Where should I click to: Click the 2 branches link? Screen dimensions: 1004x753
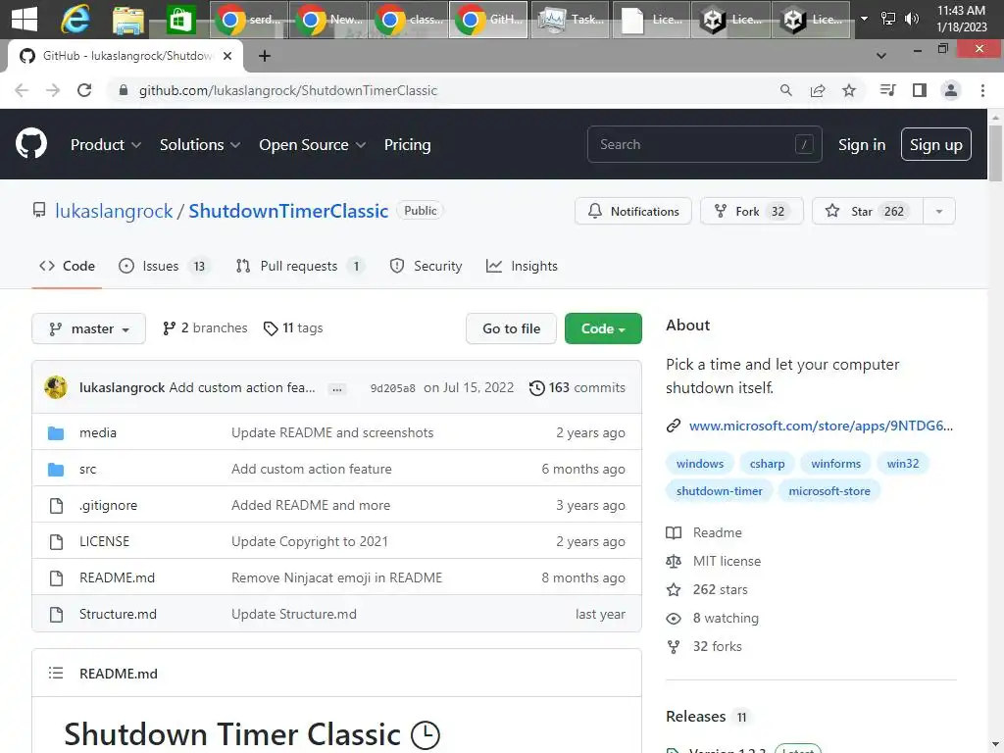(x=205, y=327)
